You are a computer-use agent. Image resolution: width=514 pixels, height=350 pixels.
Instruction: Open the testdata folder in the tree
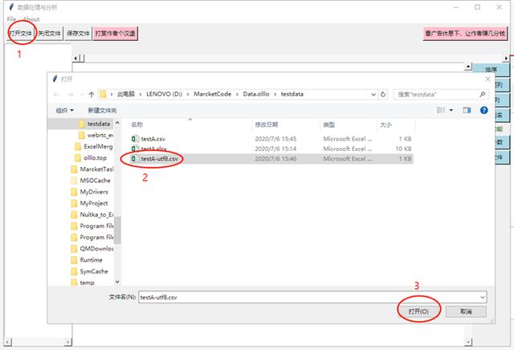98,124
